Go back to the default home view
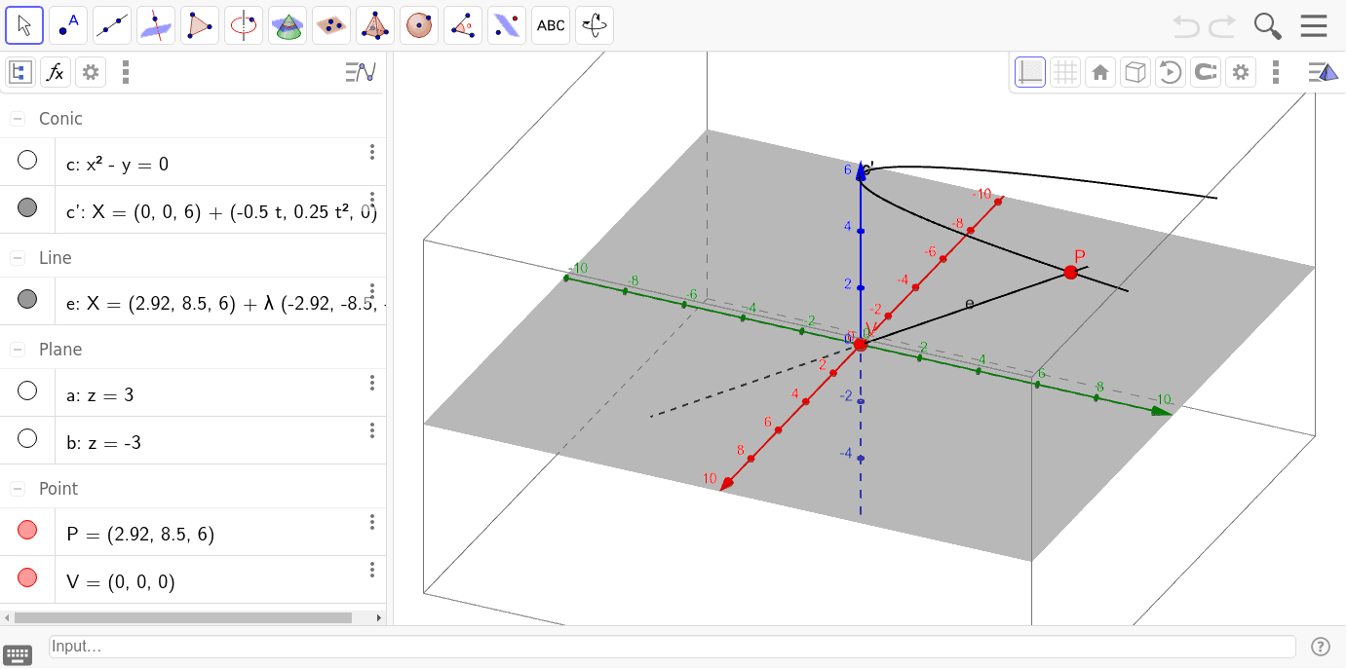Image resolution: width=1347 pixels, height=669 pixels. tap(1100, 72)
